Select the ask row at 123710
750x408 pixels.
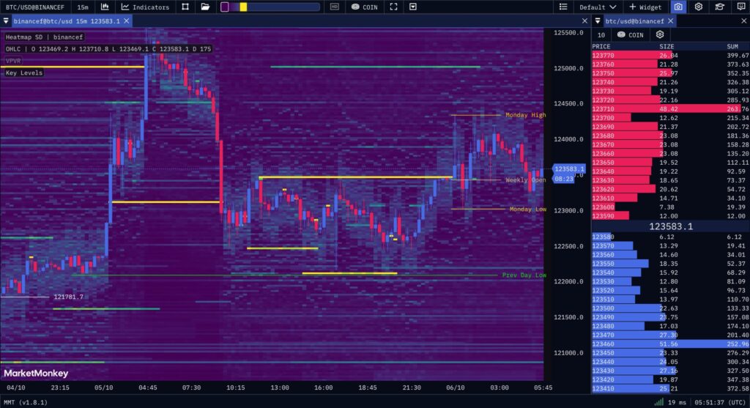tap(671, 109)
